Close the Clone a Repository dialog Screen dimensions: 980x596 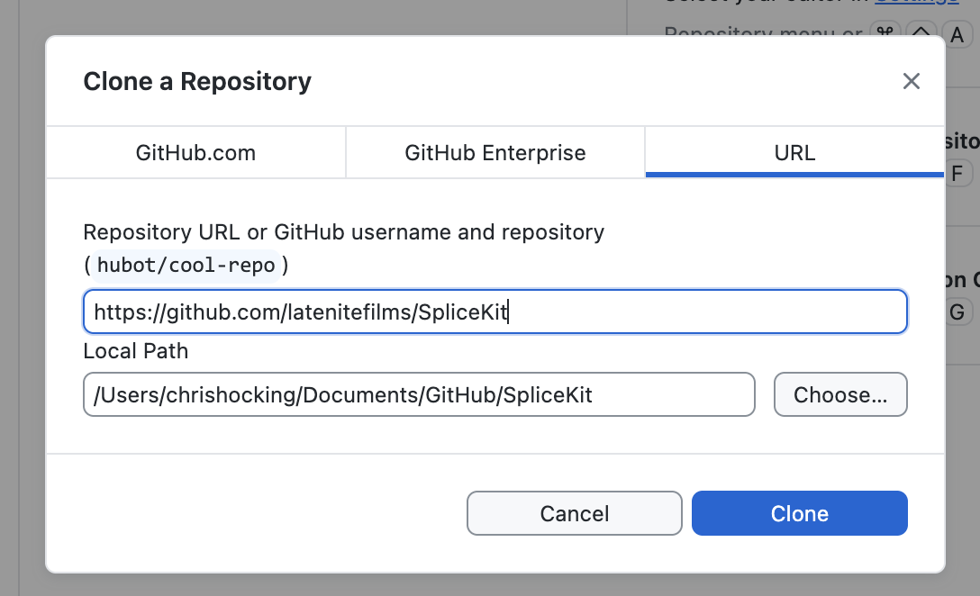tap(911, 82)
